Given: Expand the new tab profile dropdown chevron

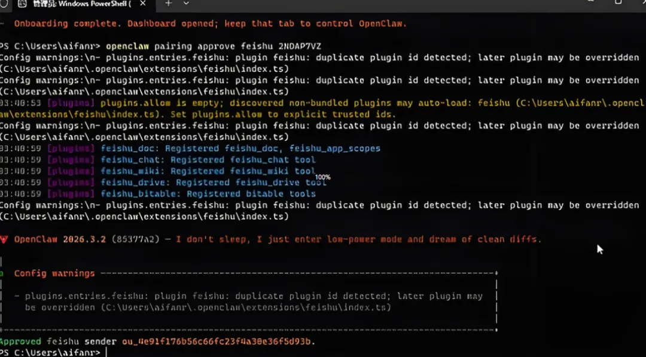Looking at the screenshot, I should [186, 3].
